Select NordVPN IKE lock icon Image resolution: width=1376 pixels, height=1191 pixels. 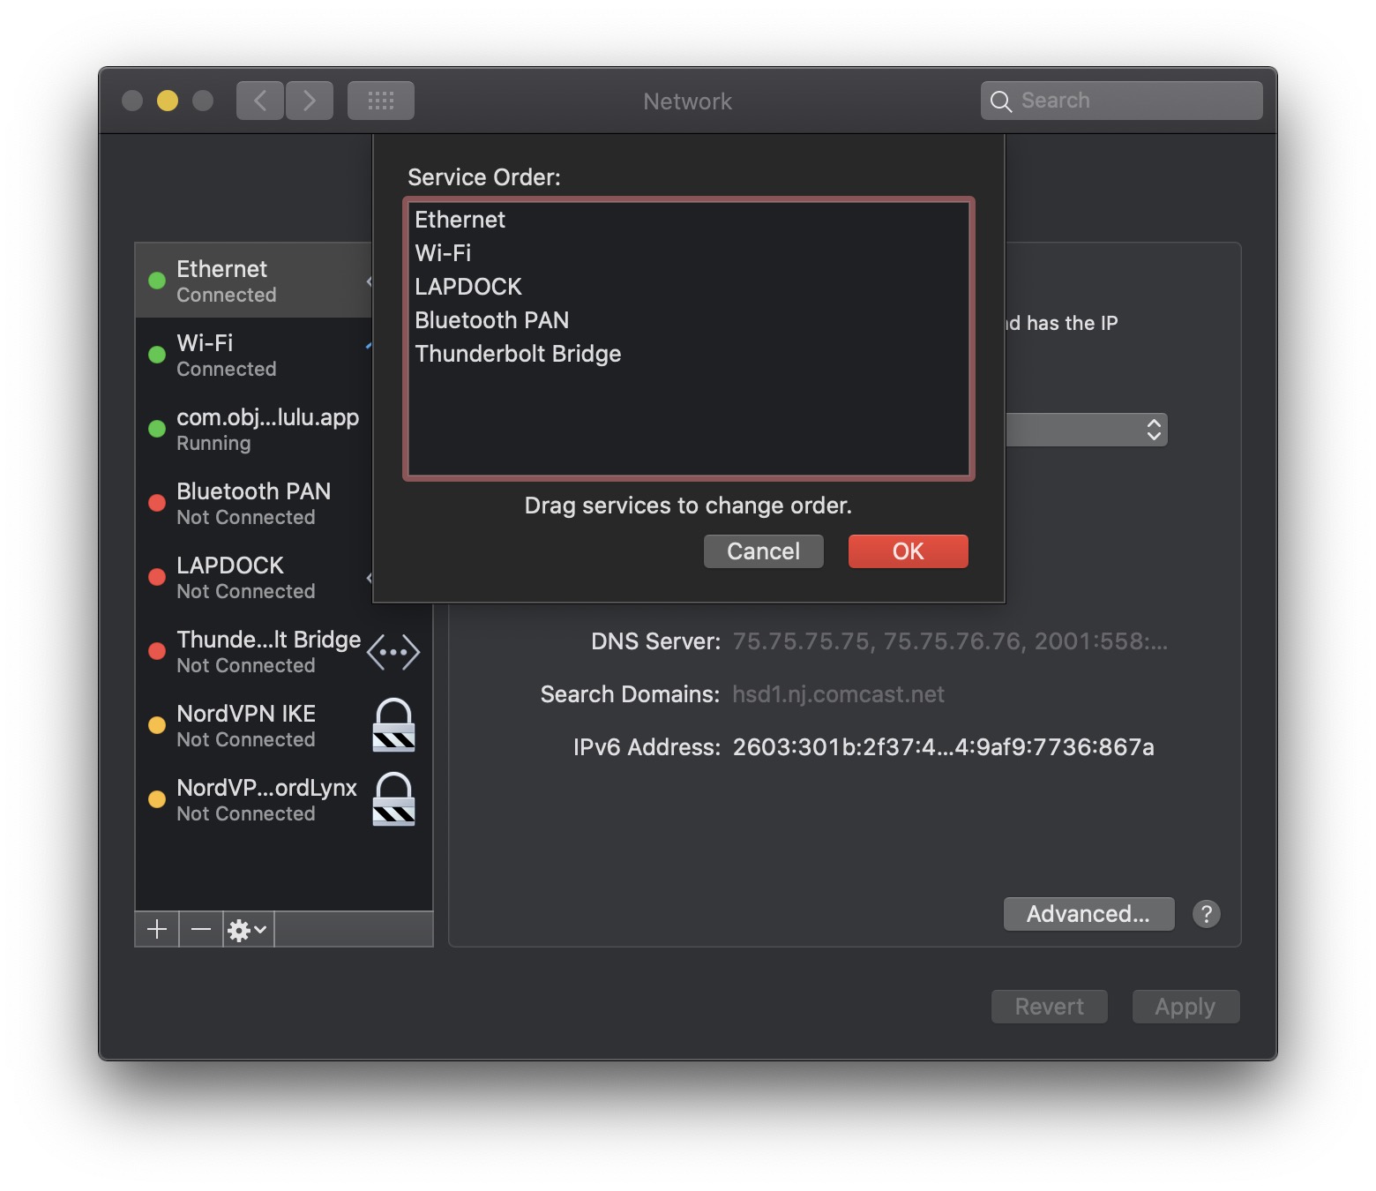pos(393,725)
